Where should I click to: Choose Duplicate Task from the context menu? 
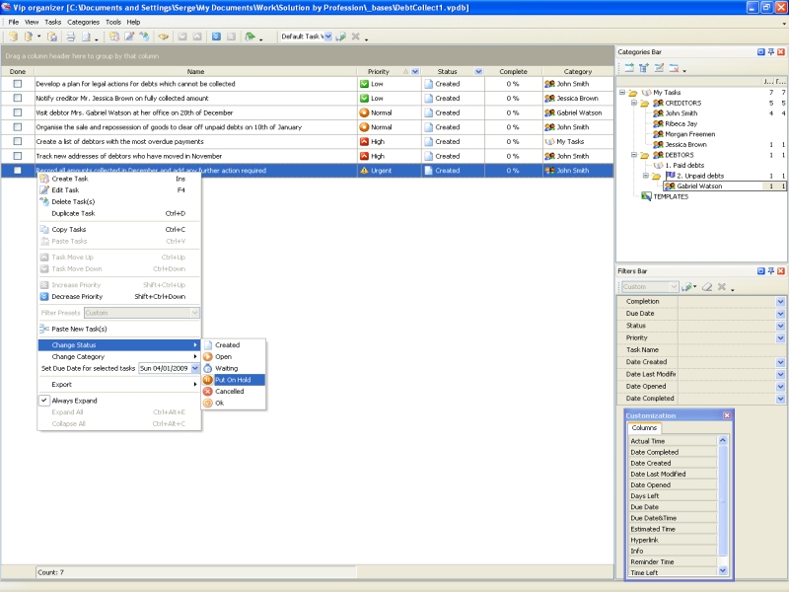(x=73, y=213)
